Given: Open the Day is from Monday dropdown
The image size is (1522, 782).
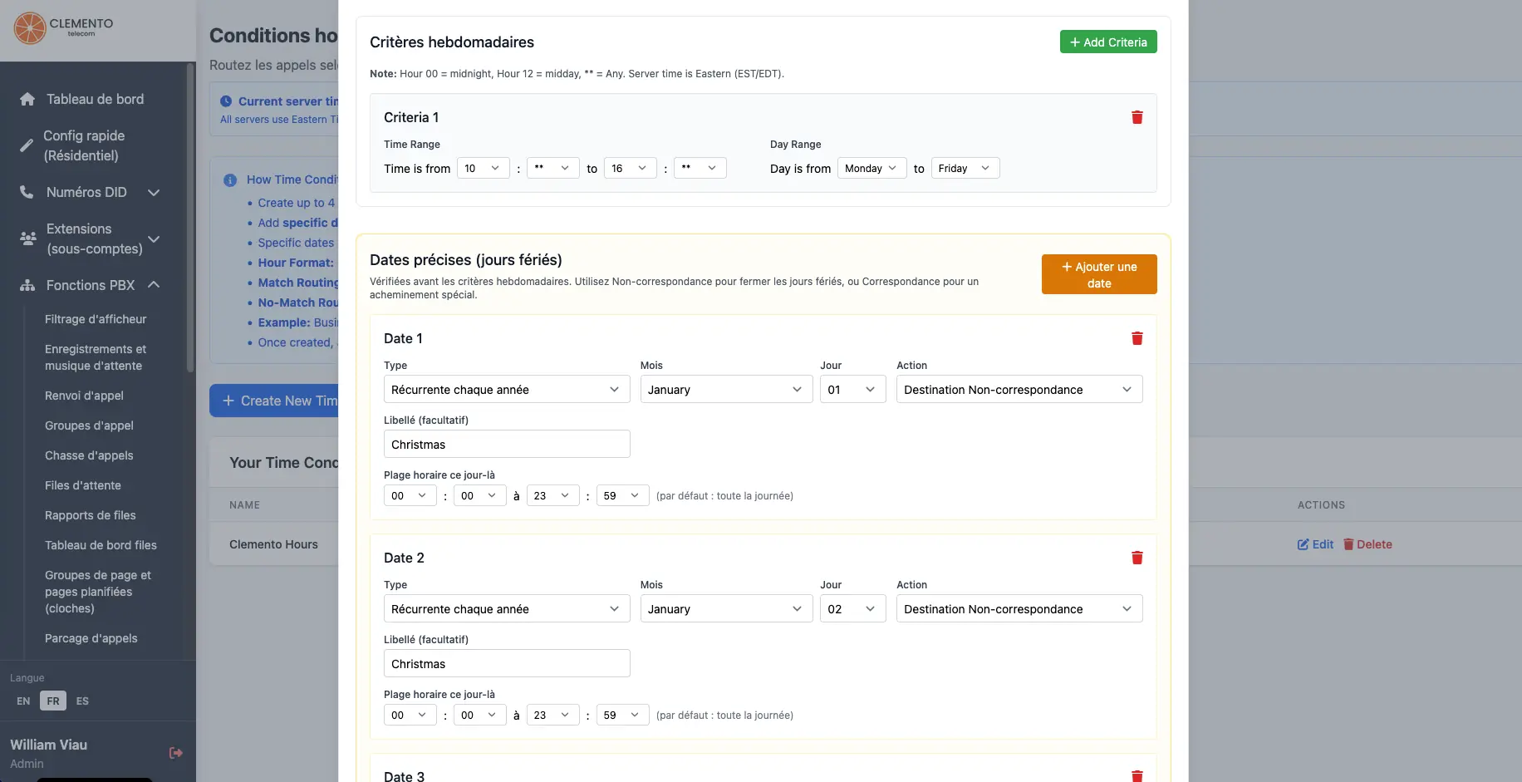Looking at the screenshot, I should pyautogui.click(x=872, y=168).
